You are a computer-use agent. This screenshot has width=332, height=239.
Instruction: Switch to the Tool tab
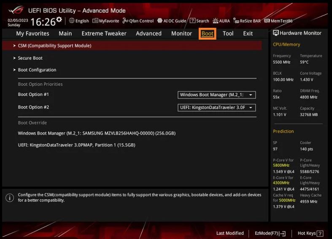[x=228, y=33]
